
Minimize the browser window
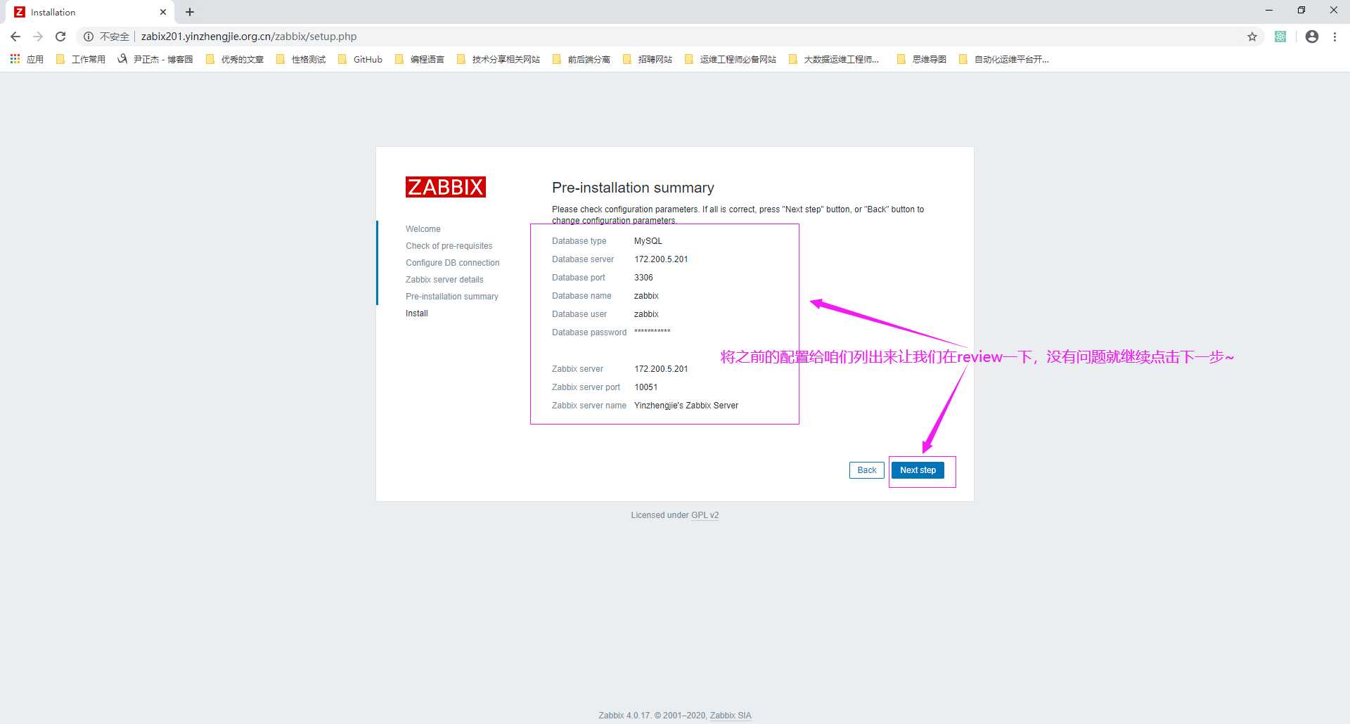[1269, 11]
